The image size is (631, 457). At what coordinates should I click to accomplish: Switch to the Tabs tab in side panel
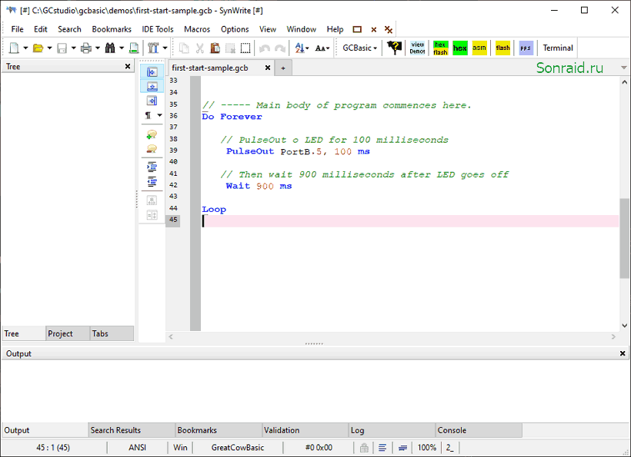pyautogui.click(x=112, y=333)
